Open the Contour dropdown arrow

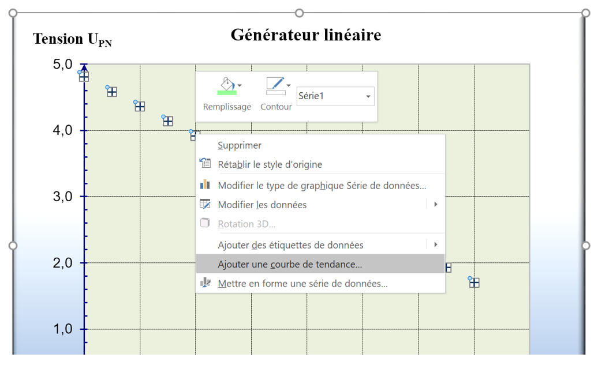click(289, 85)
